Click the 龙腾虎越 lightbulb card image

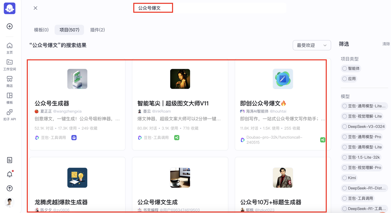point(77,178)
